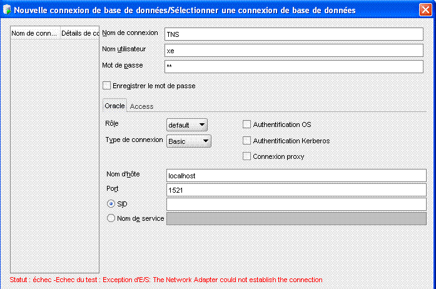Click the Port label
Viewport: 436px width, 289px height.
click(x=113, y=188)
